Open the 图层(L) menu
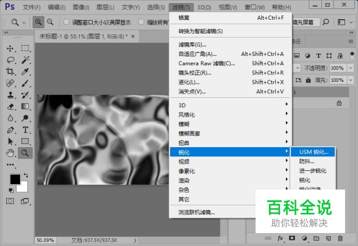 point(105,7)
